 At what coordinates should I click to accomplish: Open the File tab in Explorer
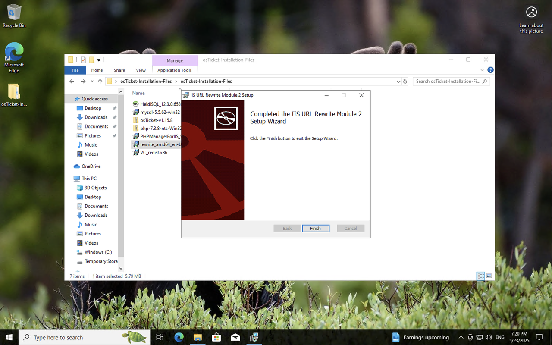[x=75, y=70]
